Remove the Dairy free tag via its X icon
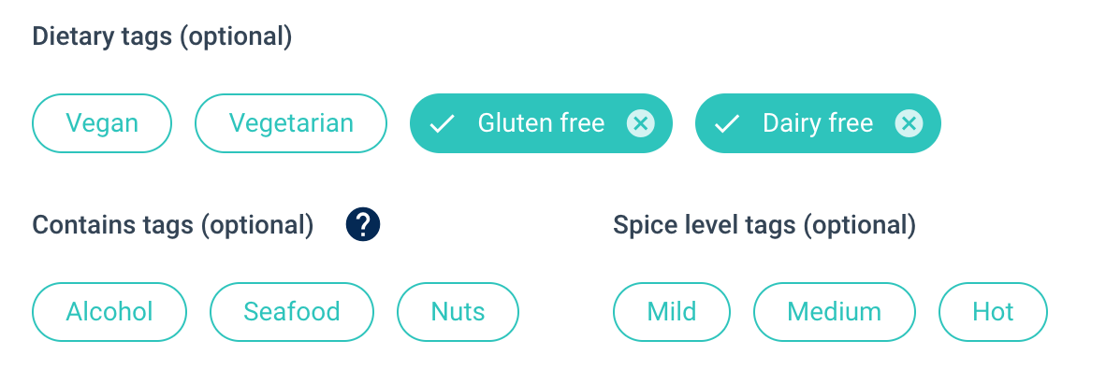Viewport: 1106px width, 383px height. tap(909, 123)
